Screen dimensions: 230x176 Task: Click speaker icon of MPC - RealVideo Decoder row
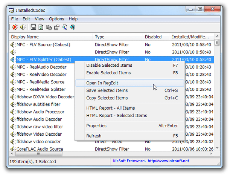click(13, 75)
